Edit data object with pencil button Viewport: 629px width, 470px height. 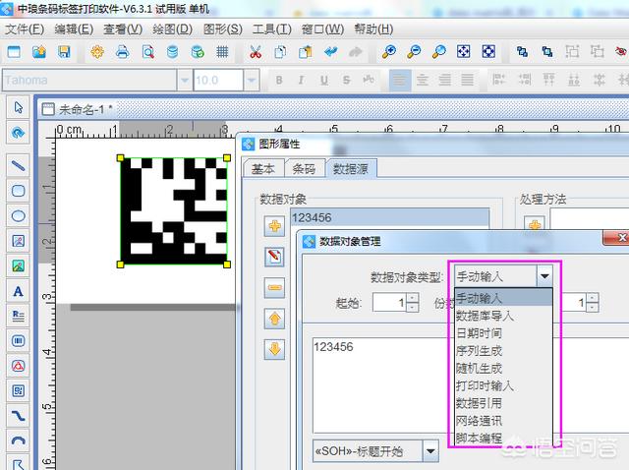coord(274,257)
